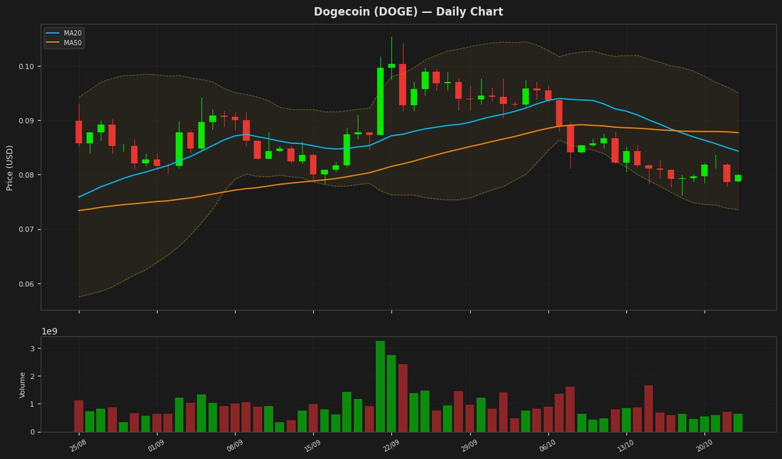
Task: Click the tallest green candlestick body
Action: click(x=381, y=101)
